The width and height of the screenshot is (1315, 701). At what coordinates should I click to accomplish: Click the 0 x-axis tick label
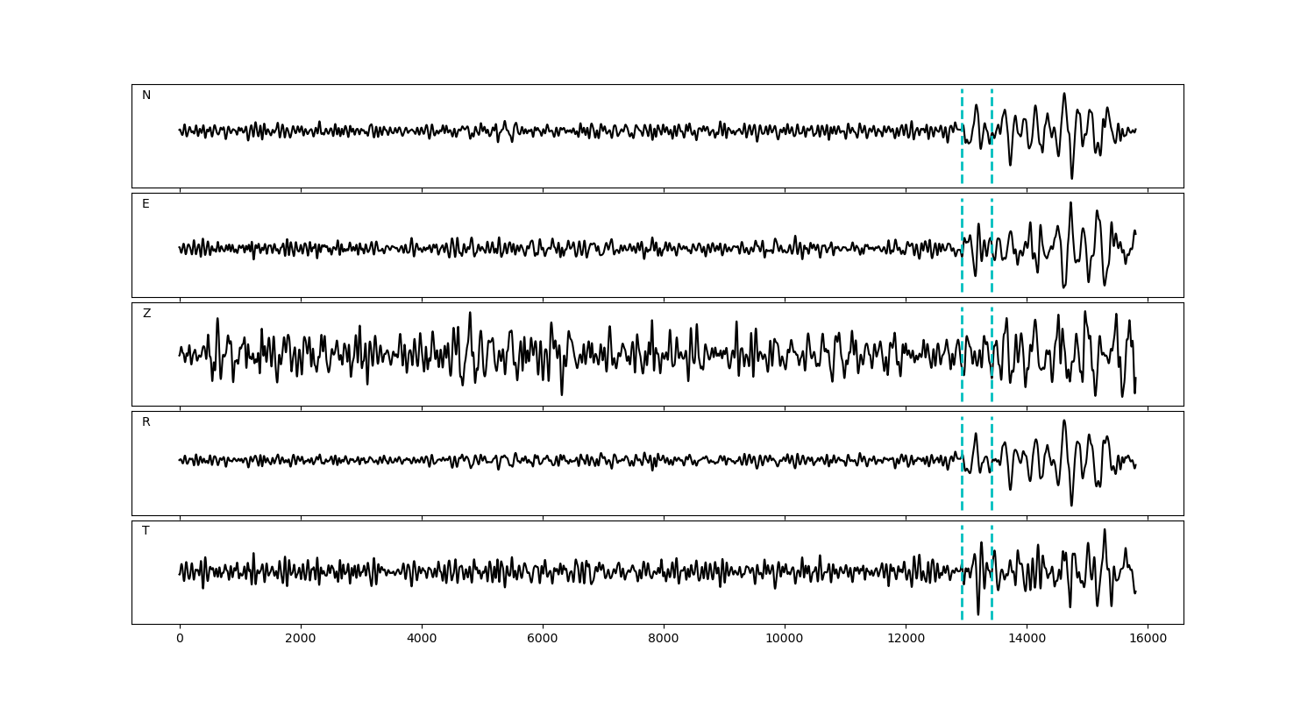click(180, 640)
